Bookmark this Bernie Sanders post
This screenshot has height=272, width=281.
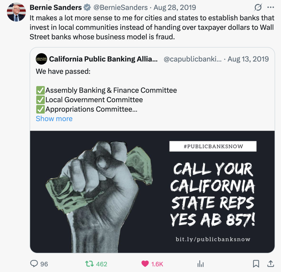pyautogui.click(x=256, y=264)
